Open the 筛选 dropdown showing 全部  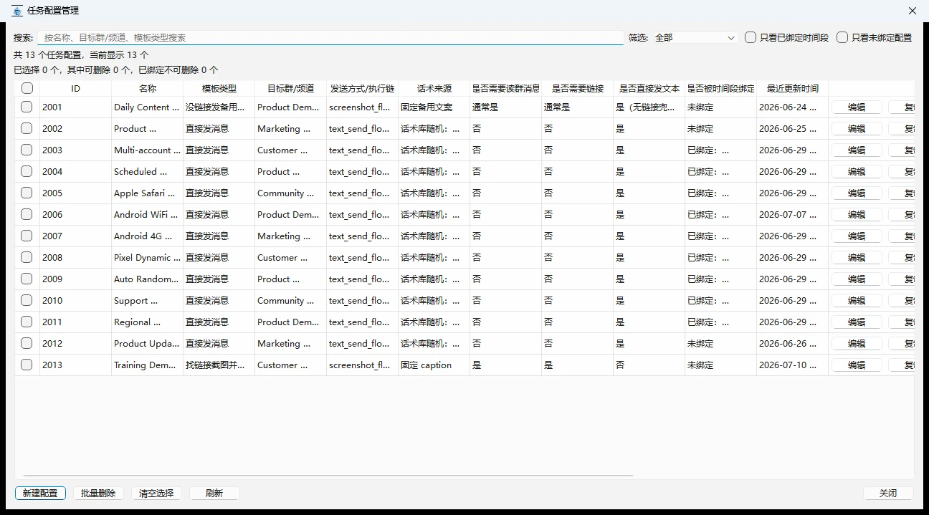pyautogui.click(x=695, y=37)
